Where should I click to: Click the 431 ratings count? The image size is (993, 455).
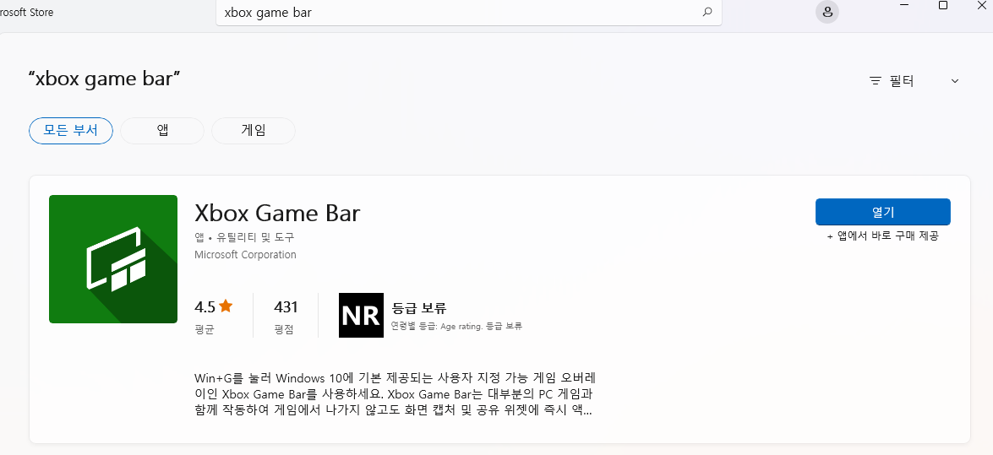click(x=286, y=307)
